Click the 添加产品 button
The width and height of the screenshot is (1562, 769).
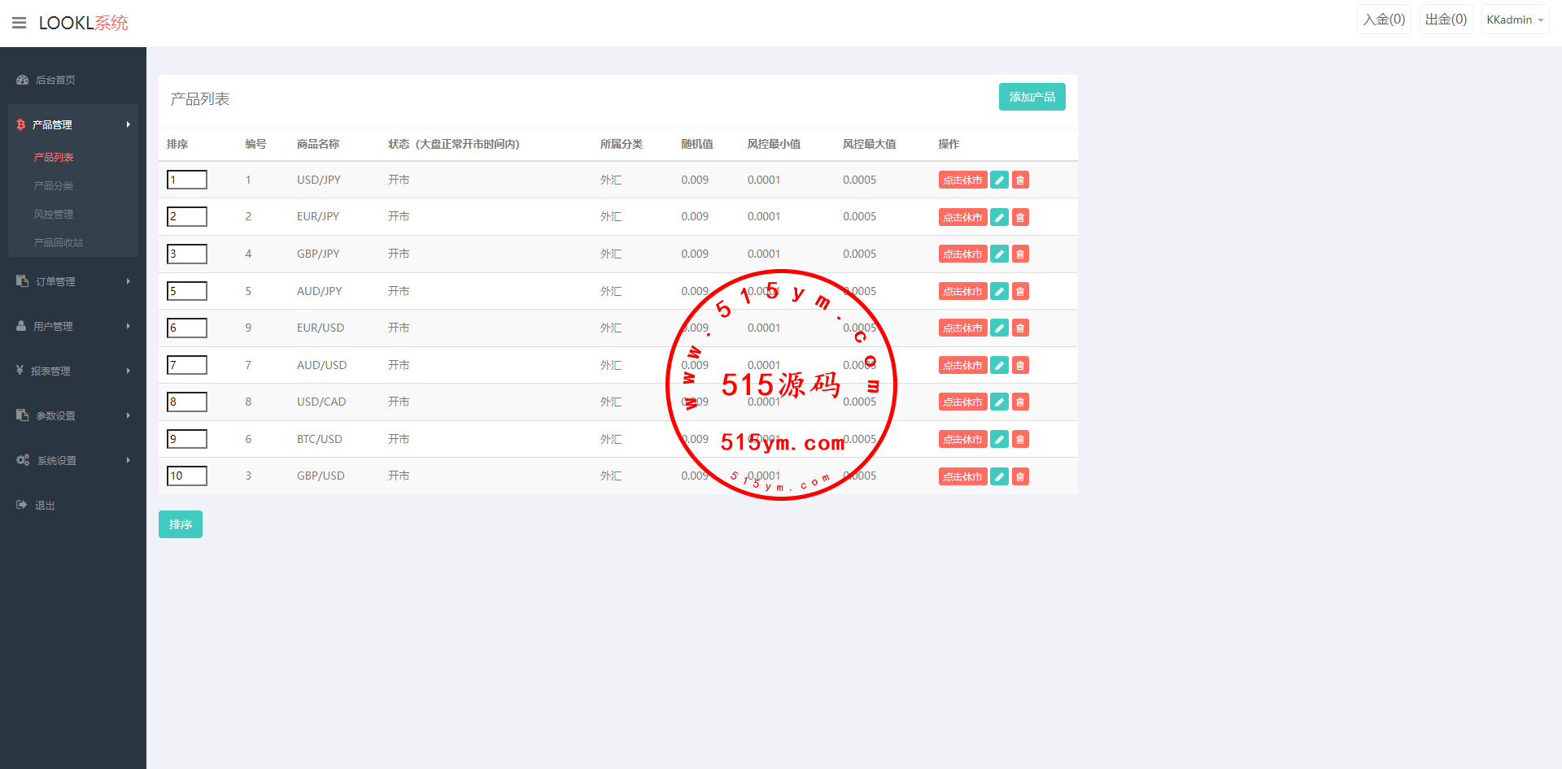pos(1032,97)
